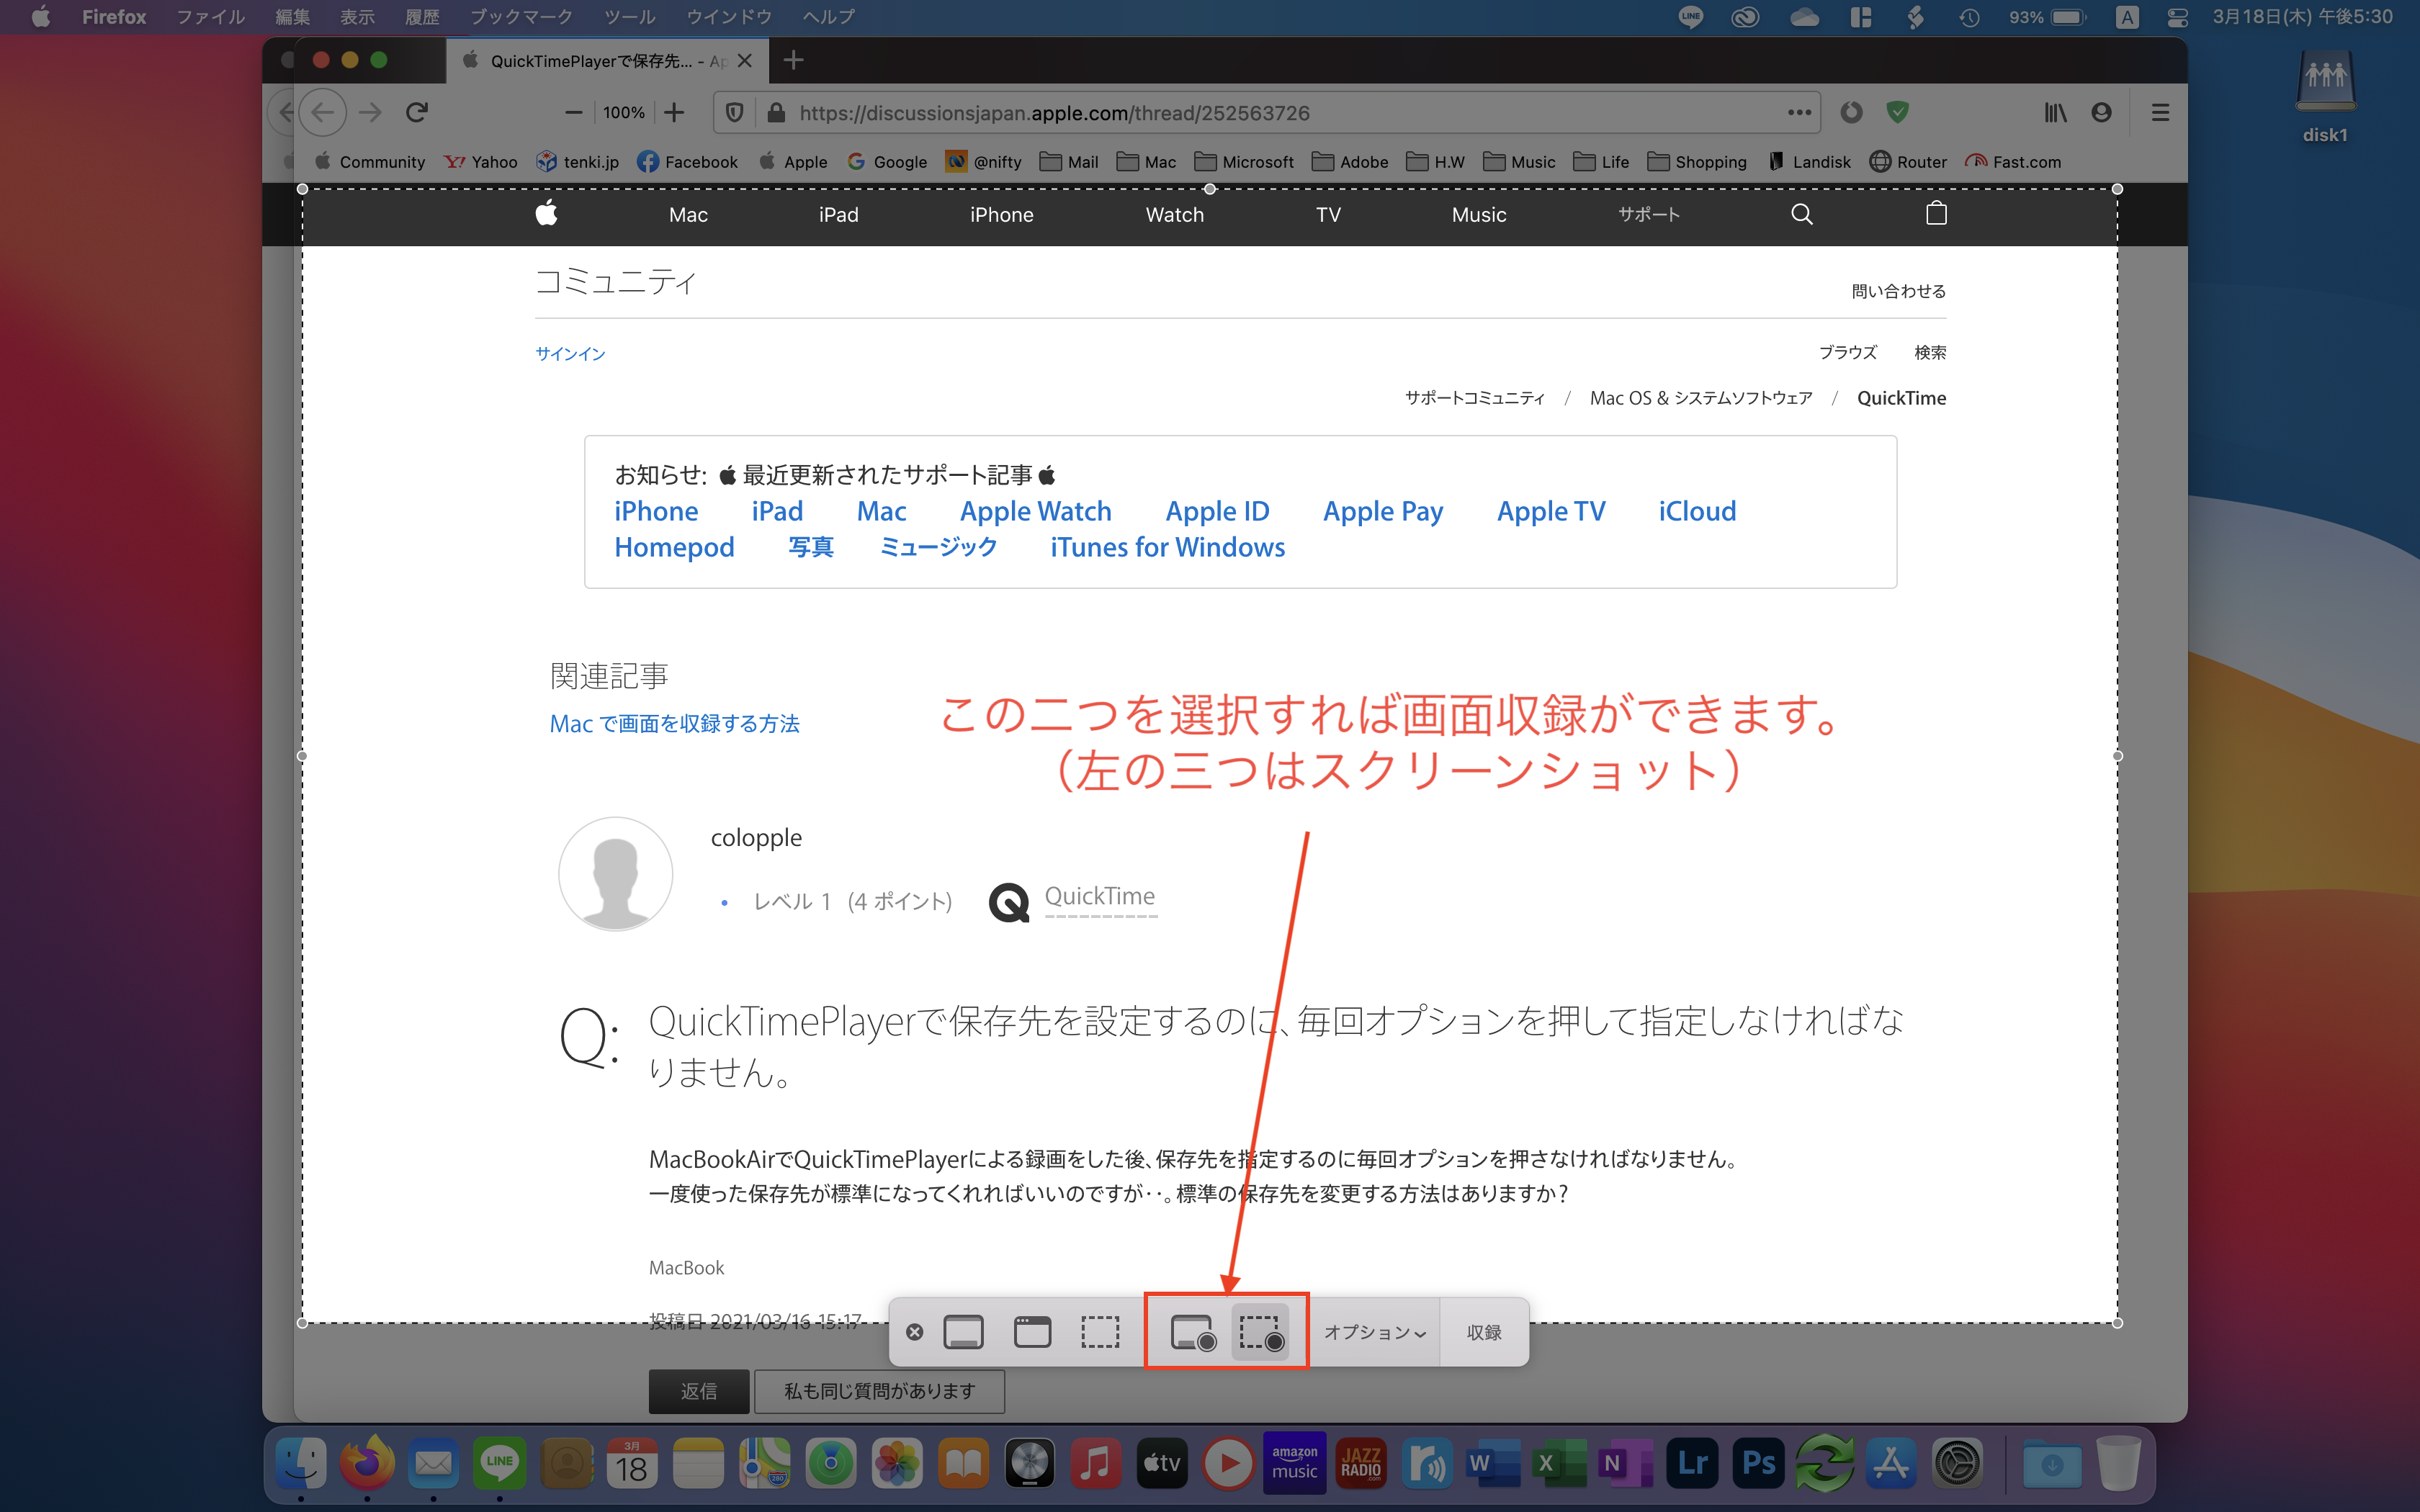This screenshot has height=1512, width=2420.
Task: Open the Mac で画面を収録する方法 link
Action: (x=674, y=723)
